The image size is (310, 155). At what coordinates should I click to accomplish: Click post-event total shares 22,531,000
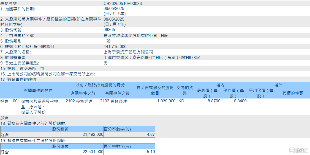point(94,152)
